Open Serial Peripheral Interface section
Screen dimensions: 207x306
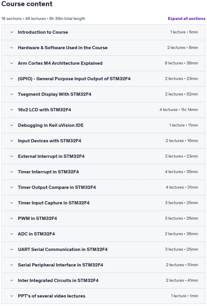tap(103, 265)
